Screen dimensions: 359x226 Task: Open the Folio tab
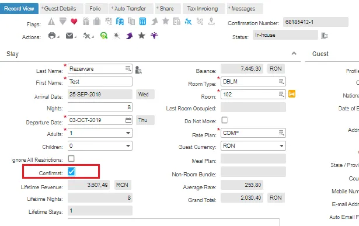(x=96, y=9)
